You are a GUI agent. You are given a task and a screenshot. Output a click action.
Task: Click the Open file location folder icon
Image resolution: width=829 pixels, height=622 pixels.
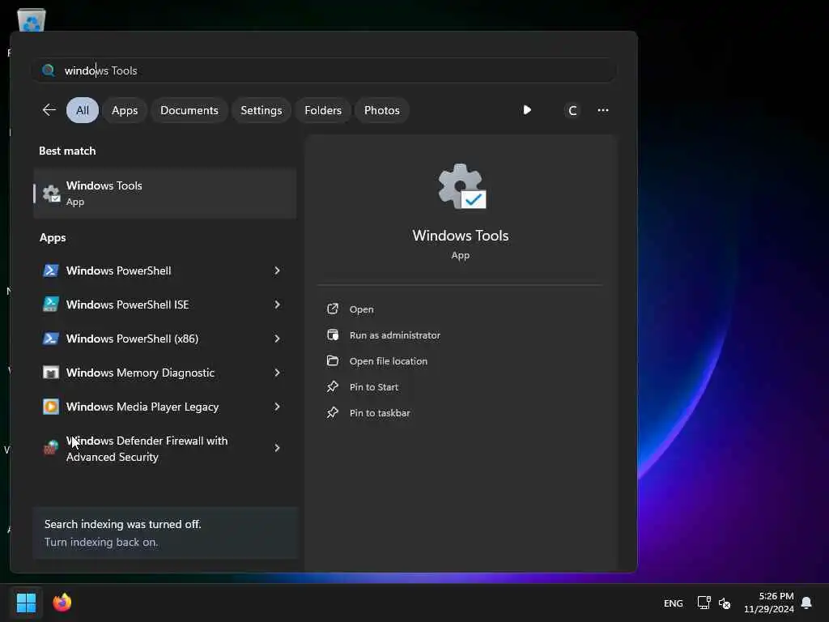(x=333, y=360)
